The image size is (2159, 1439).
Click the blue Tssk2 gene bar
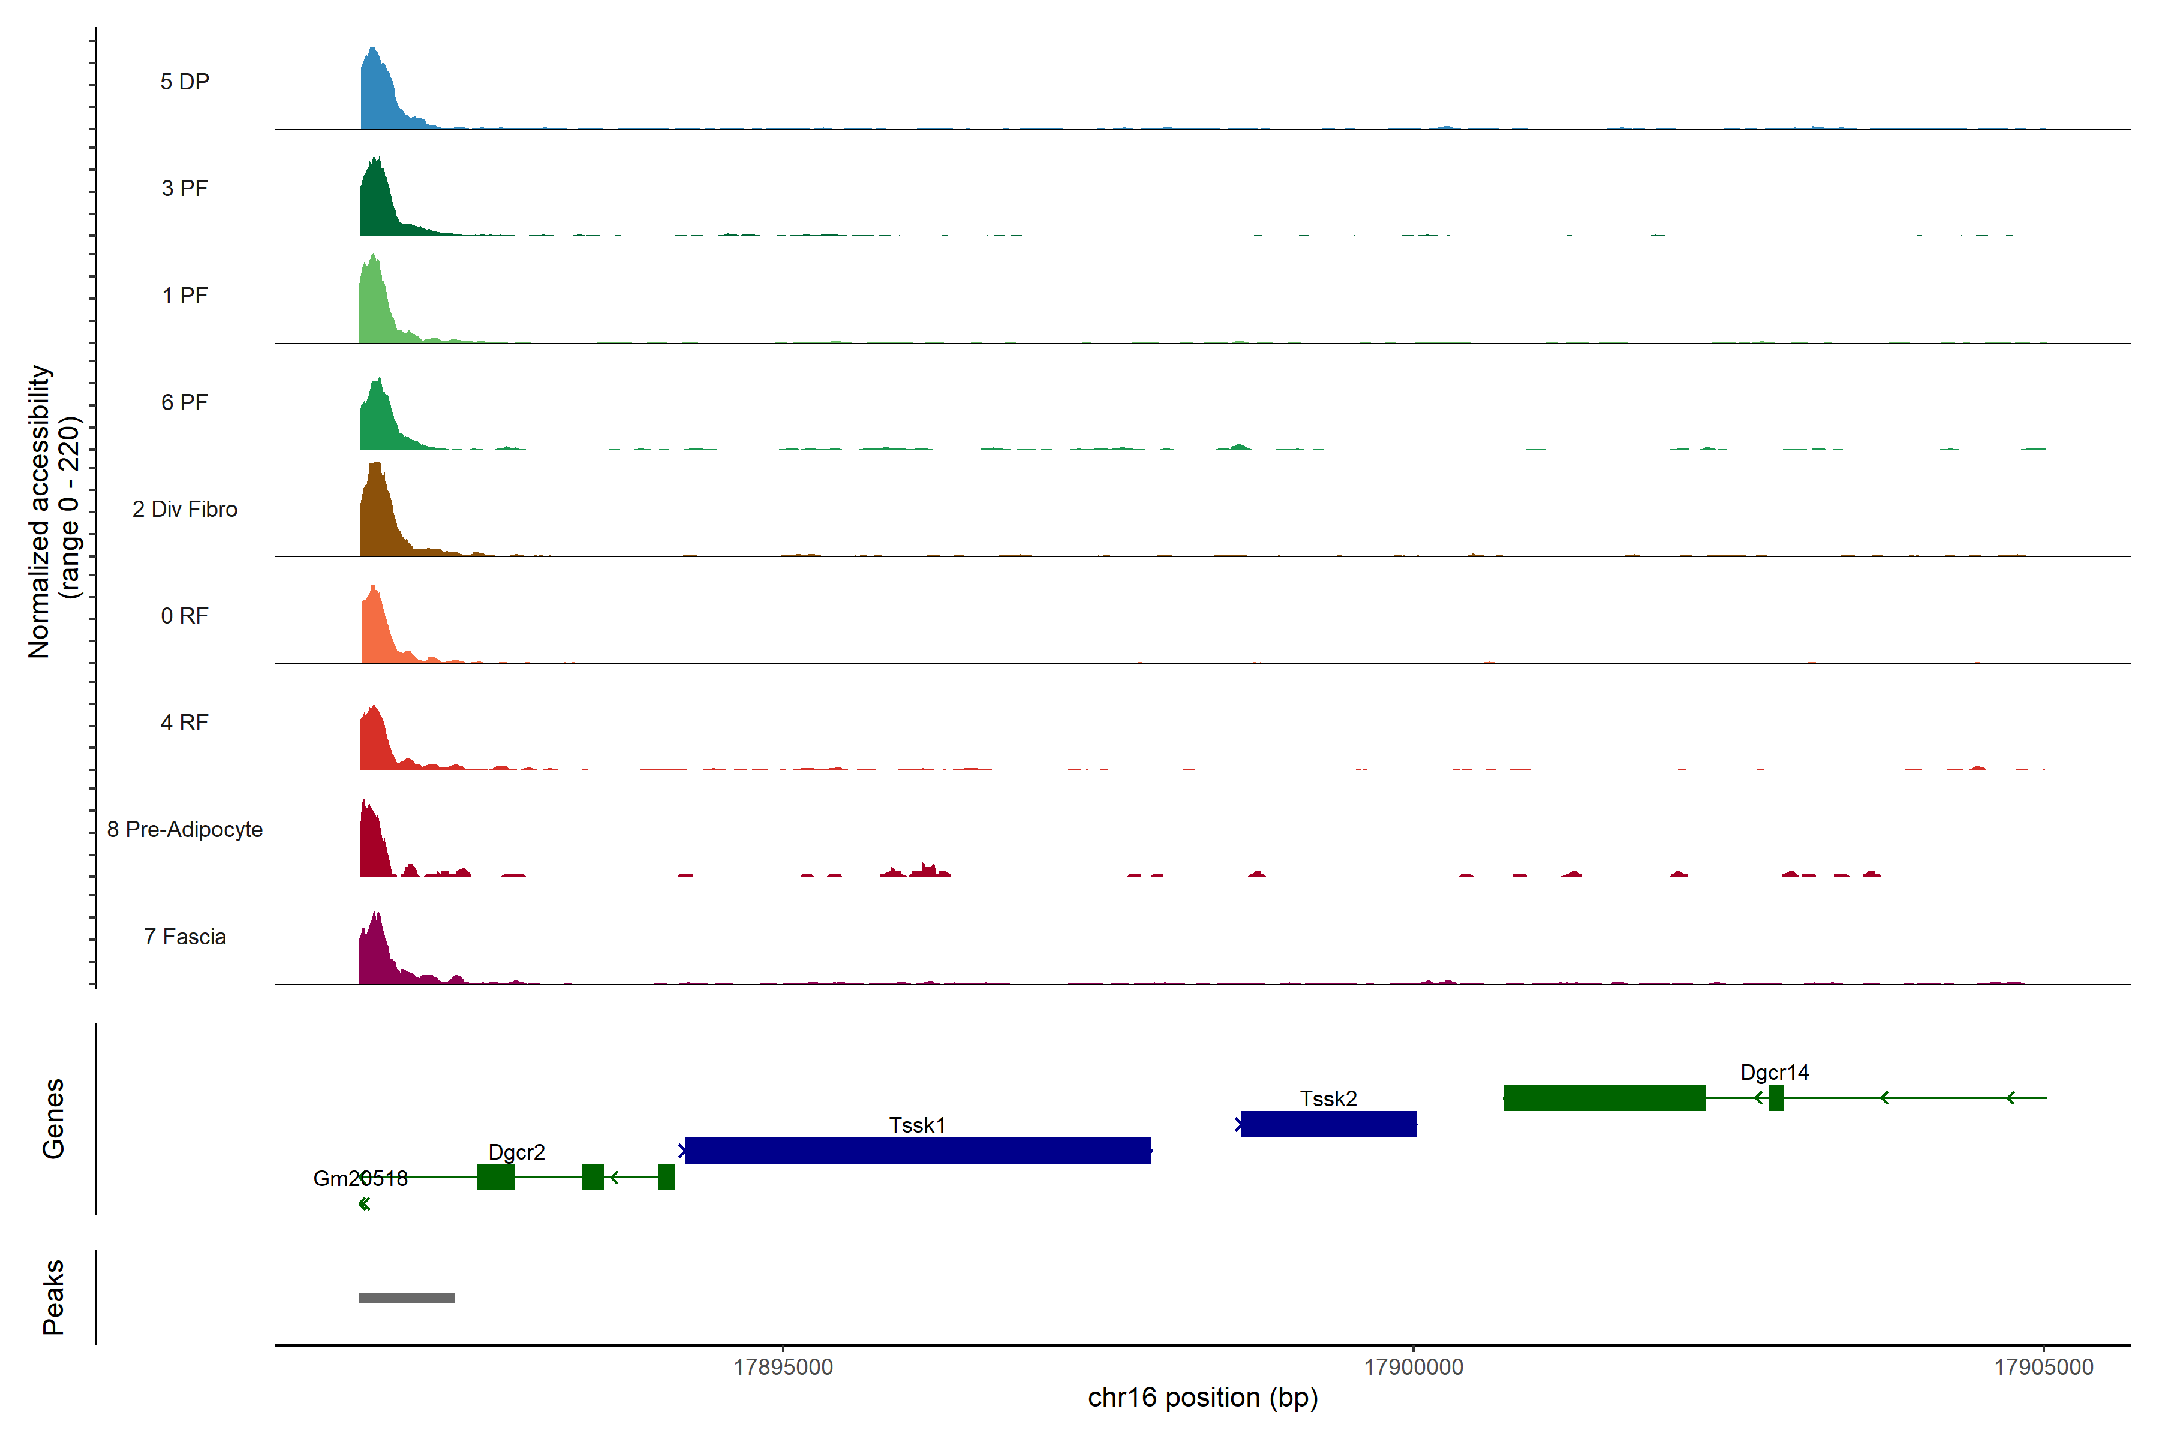click(x=1328, y=1124)
